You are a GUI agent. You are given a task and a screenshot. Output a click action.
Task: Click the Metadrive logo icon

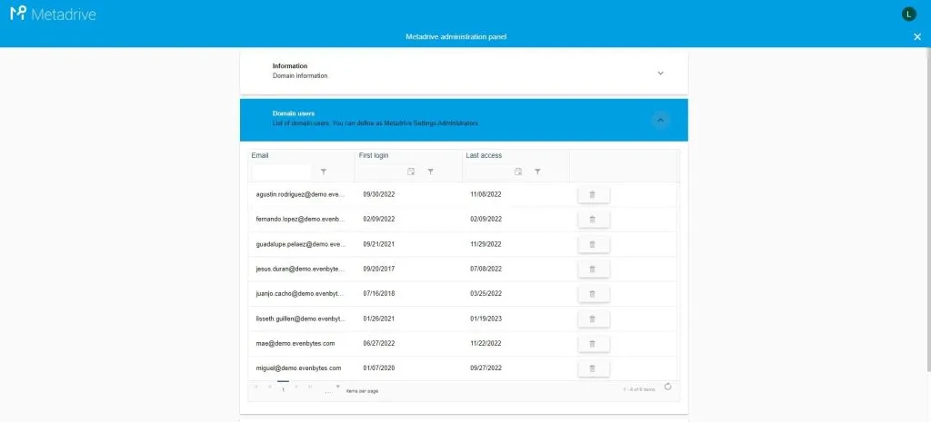(18, 13)
